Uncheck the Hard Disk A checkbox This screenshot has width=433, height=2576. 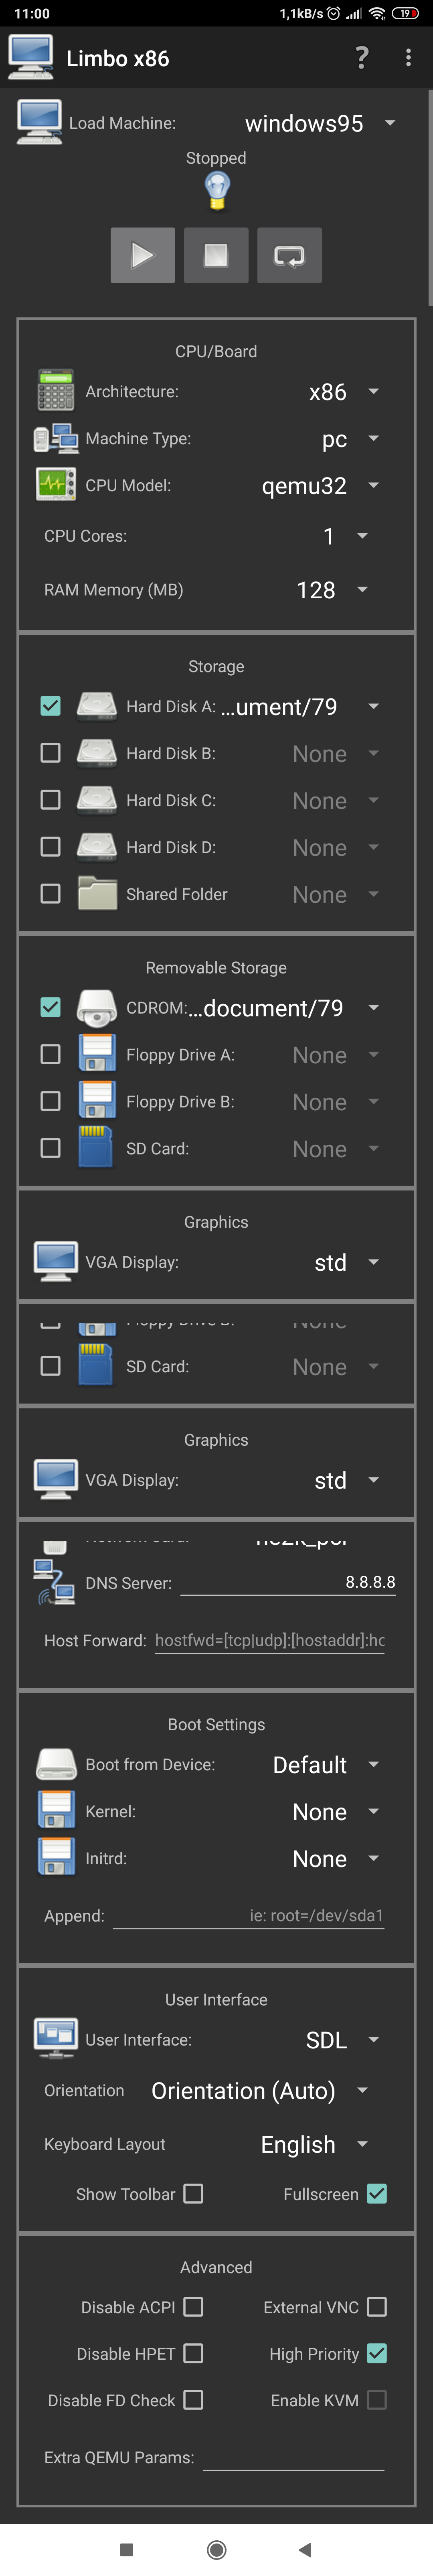(50, 706)
